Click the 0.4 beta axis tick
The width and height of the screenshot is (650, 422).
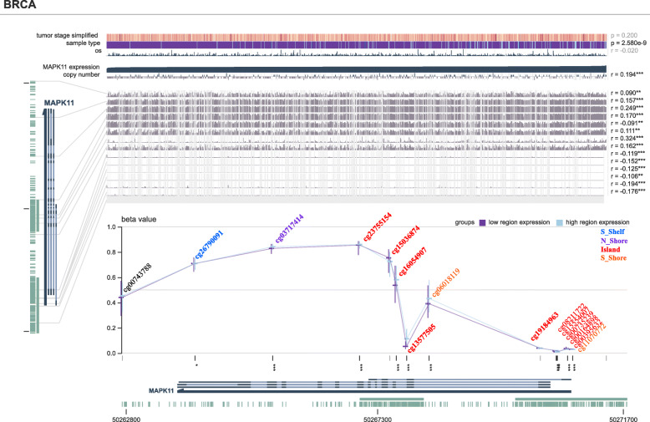click(x=111, y=303)
